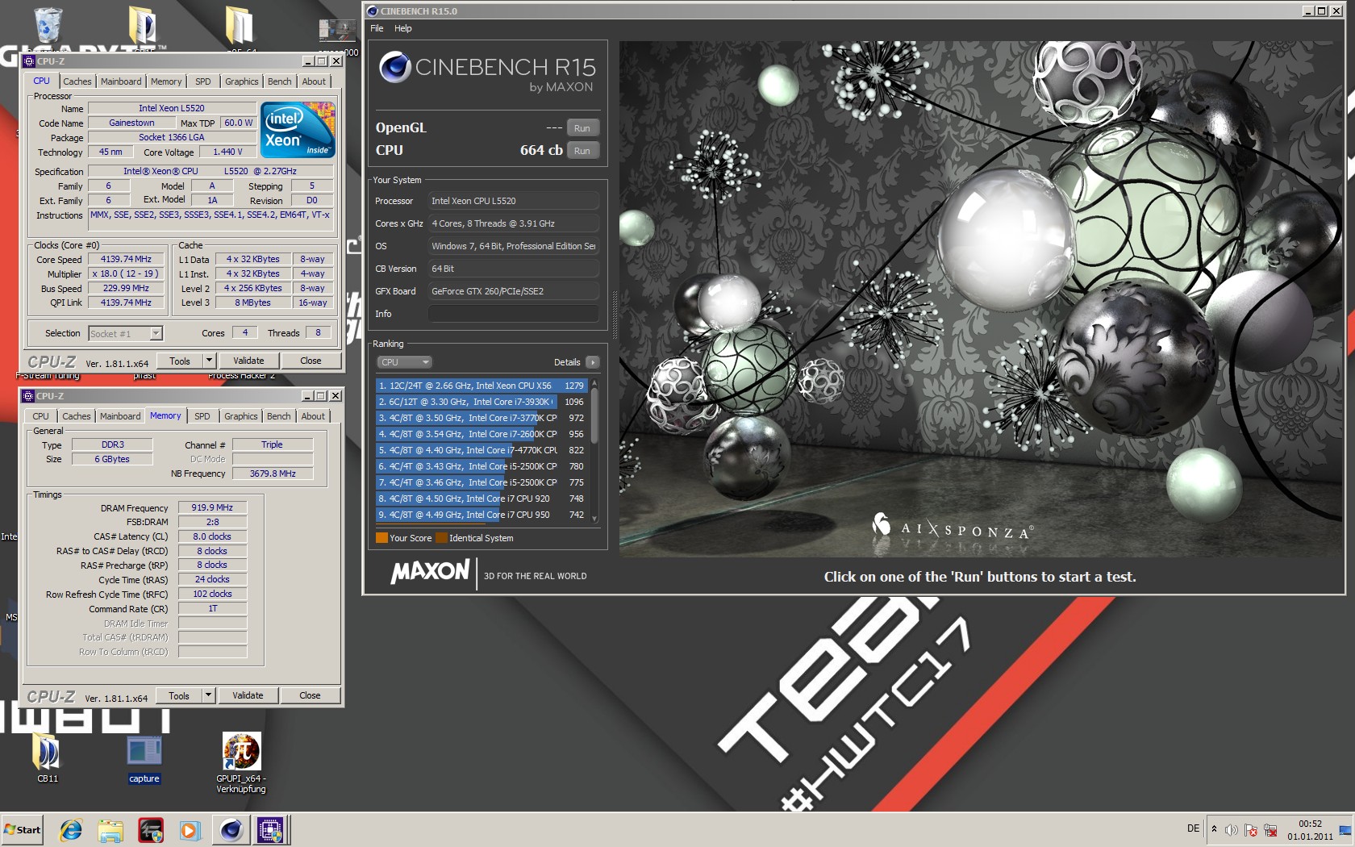Click the title bar icon of the upper CPU-Z window
1355x847 pixels.
[29, 61]
